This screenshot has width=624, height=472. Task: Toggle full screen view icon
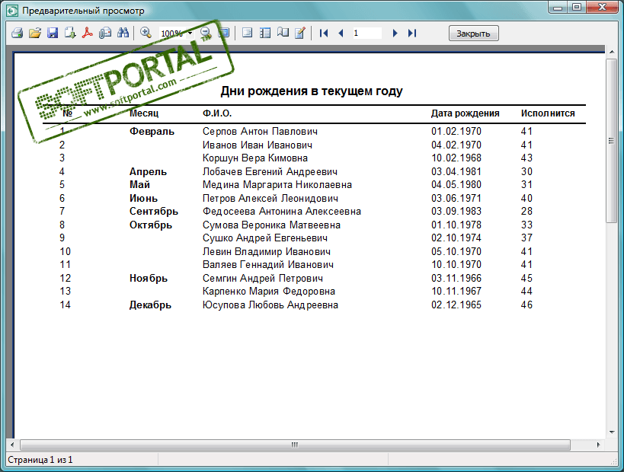[224, 33]
